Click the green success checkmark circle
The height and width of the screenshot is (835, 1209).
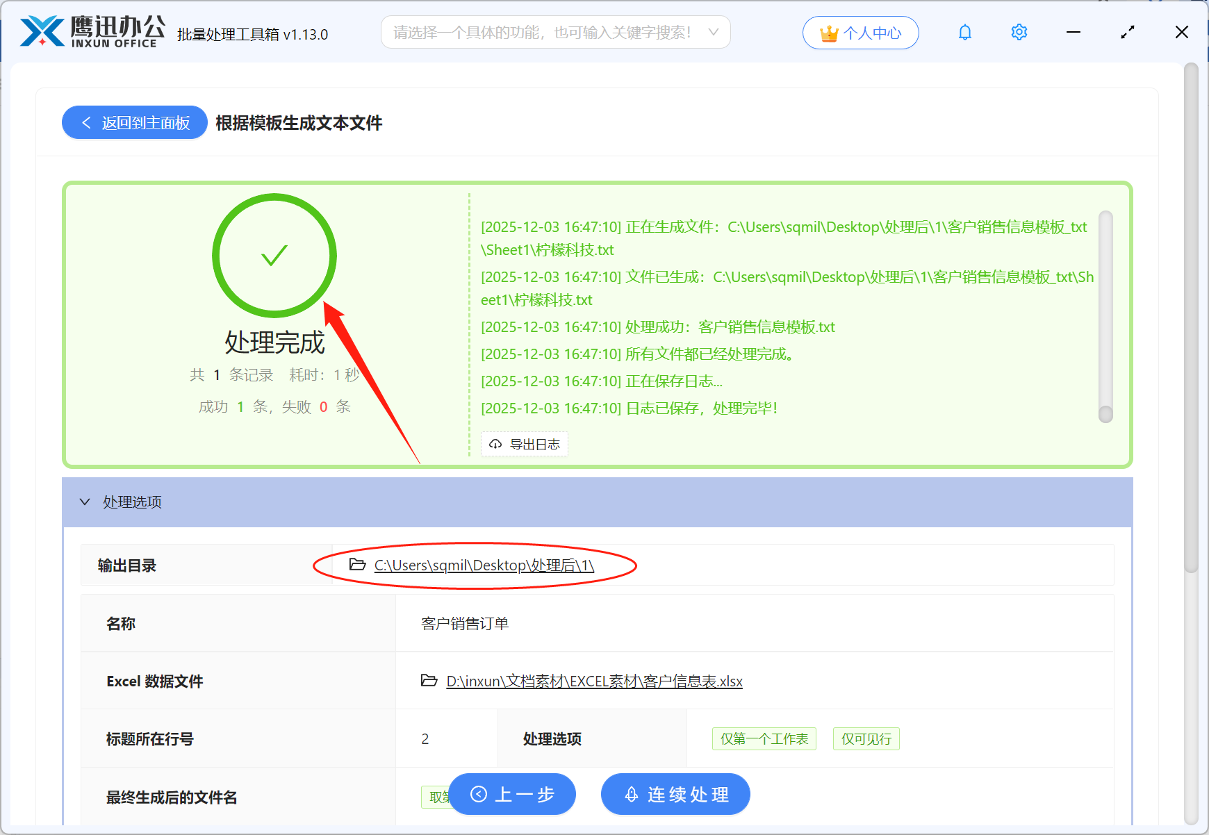point(274,256)
